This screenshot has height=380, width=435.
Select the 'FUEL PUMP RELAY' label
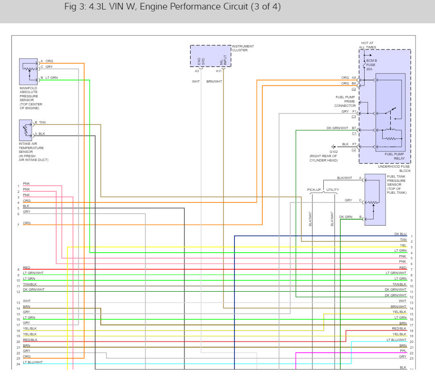point(395,156)
